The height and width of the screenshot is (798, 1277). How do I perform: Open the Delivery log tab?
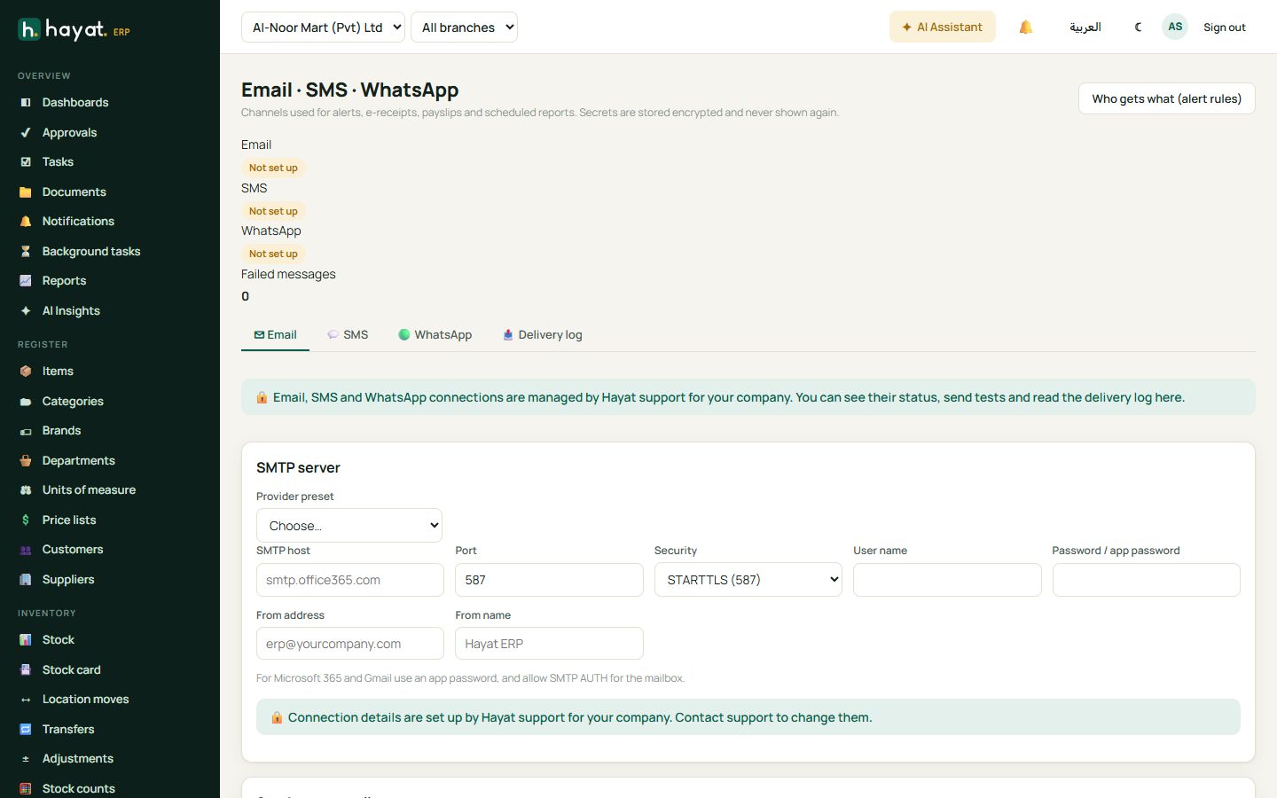coord(542,335)
